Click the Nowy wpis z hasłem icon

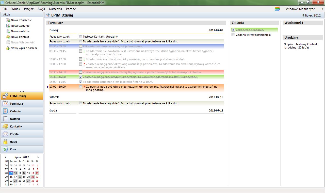[8, 48]
